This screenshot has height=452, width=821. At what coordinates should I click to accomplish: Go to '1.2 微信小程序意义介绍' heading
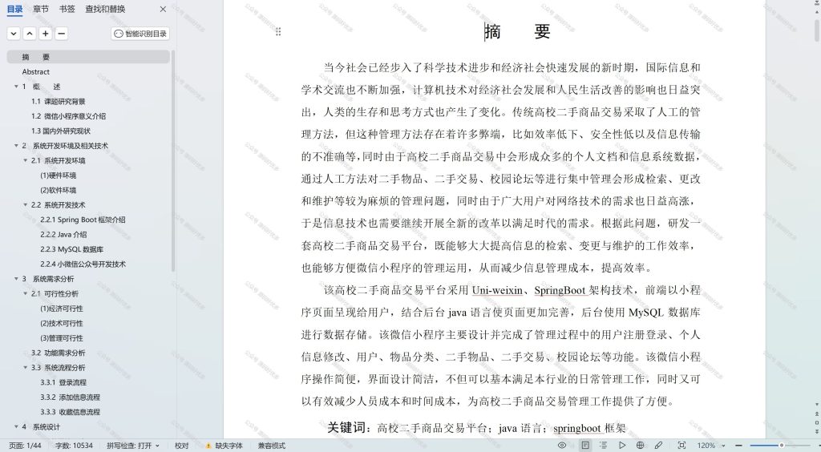[x=68, y=116]
